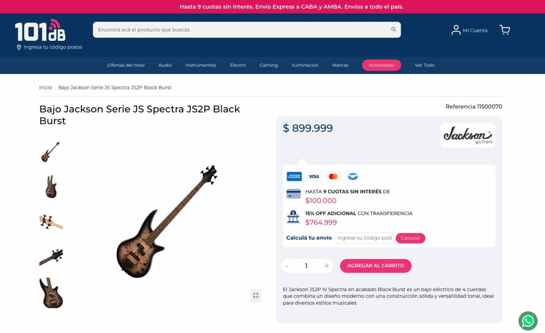Select the headstock close-up thumbnail

click(51, 222)
